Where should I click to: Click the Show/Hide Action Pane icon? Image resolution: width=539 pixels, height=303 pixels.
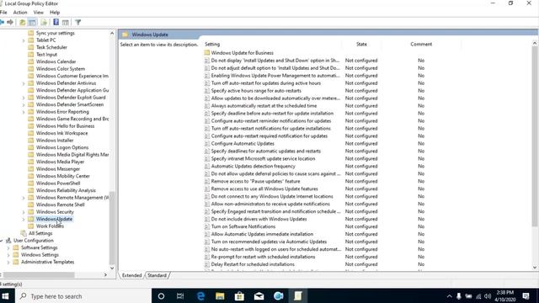[x=66, y=23]
